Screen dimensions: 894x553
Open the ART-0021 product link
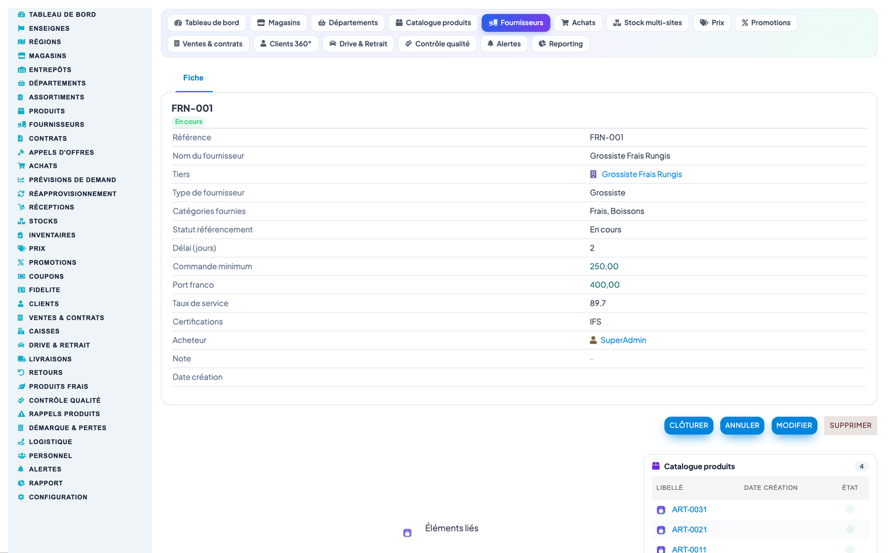(689, 529)
